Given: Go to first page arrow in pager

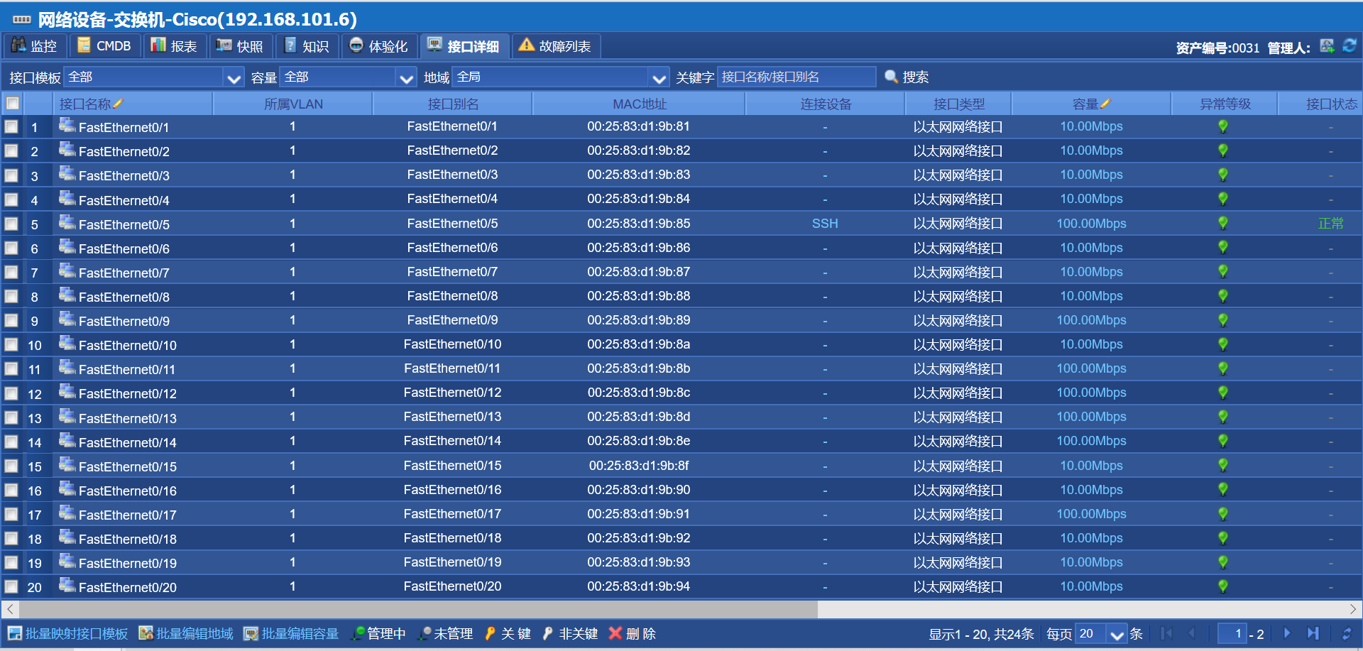Looking at the screenshot, I should (x=1166, y=633).
